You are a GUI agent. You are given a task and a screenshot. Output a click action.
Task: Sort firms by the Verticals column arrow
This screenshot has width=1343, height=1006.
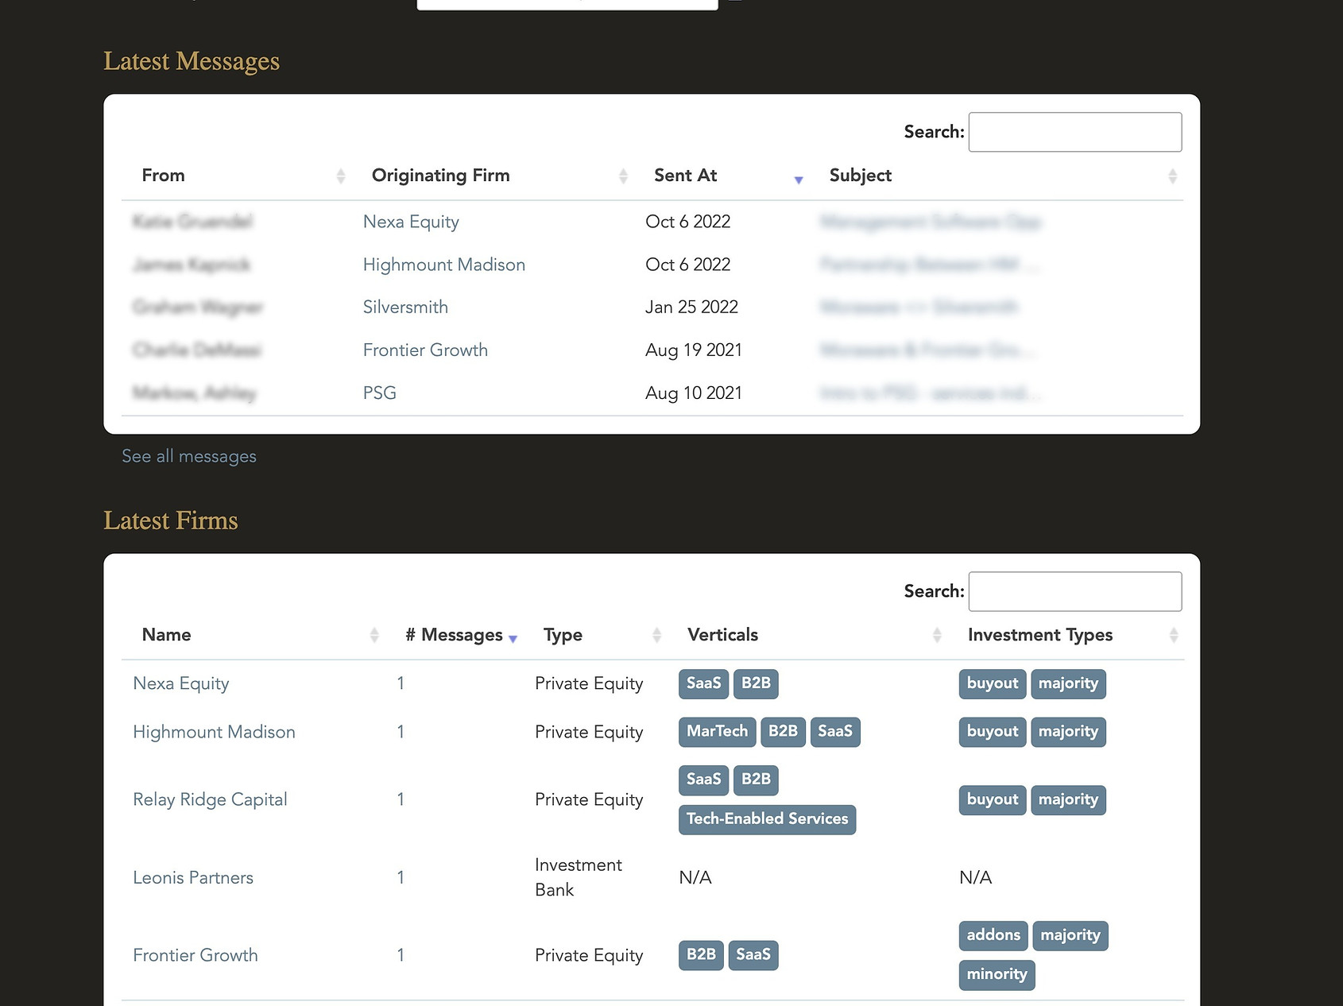(x=936, y=634)
